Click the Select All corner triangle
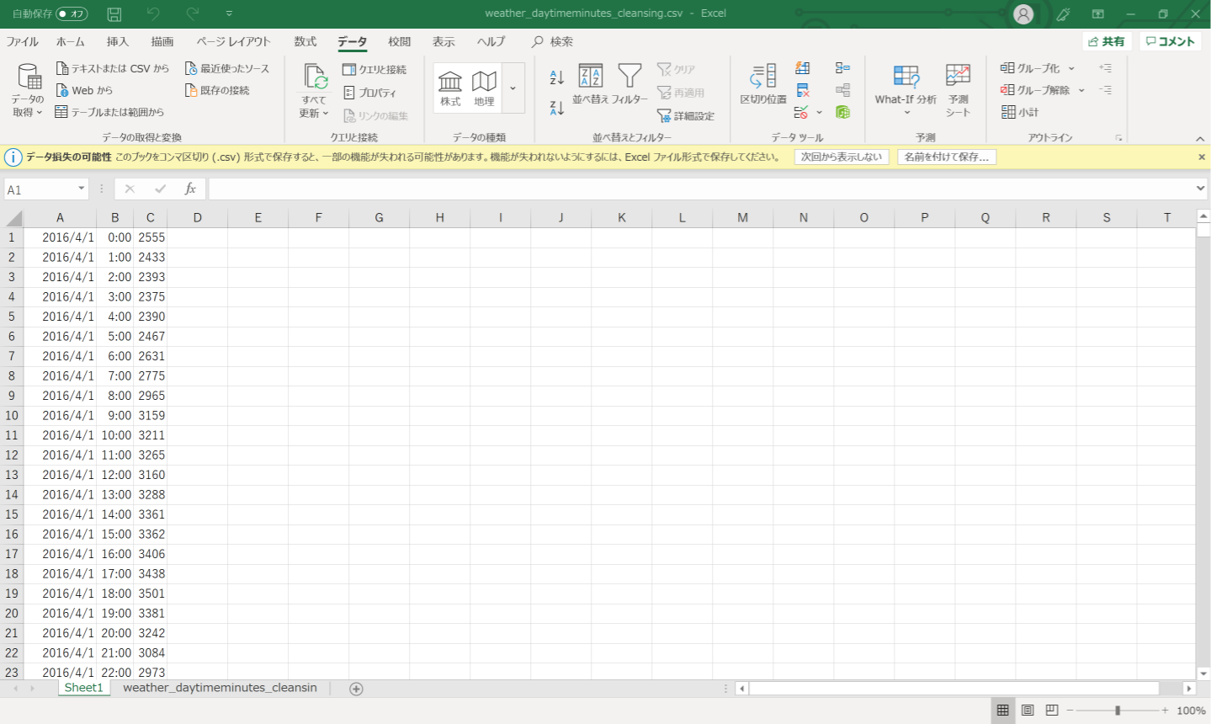The height and width of the screenshot is (724, 1211). (x=13, y=218)
